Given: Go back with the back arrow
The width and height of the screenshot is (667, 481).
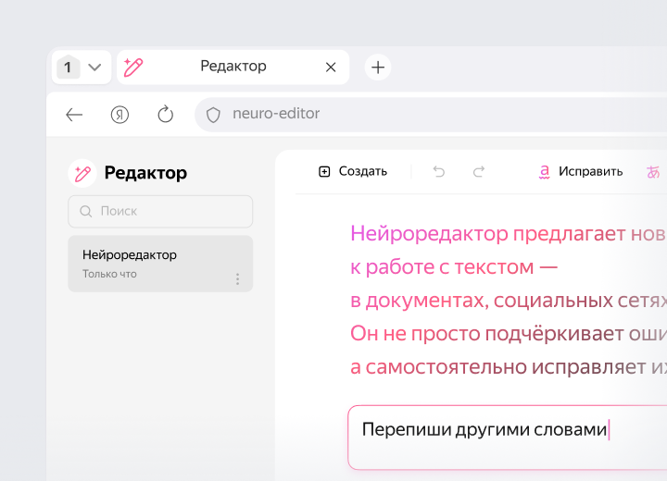Looking at the screenshot, I should point(74,115).
